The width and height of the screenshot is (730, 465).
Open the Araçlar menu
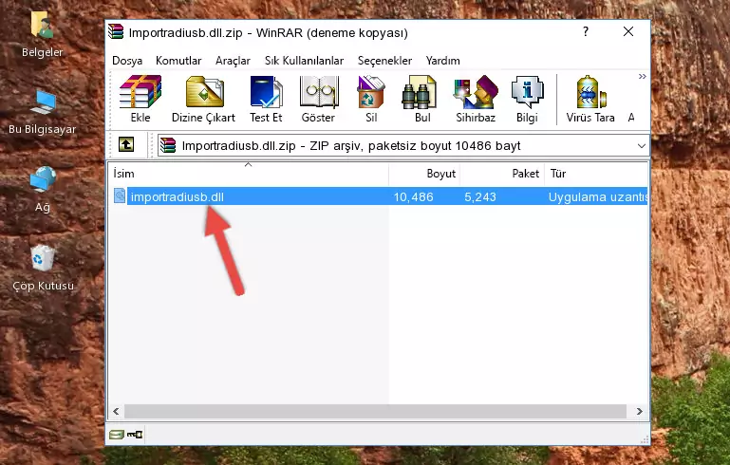tap(233, 61)
